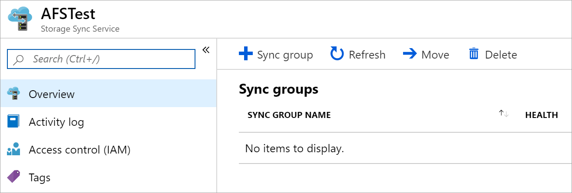This screenshot has width=572, height=193.
Task: Click the circular Refresh arrow icon
Action: [337, 55]
